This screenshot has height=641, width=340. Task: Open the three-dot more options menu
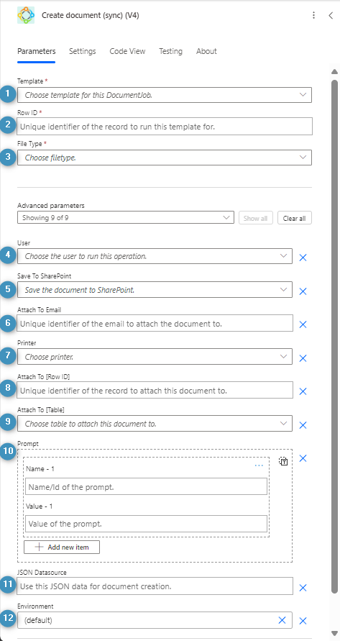click(x=313, y=15)
